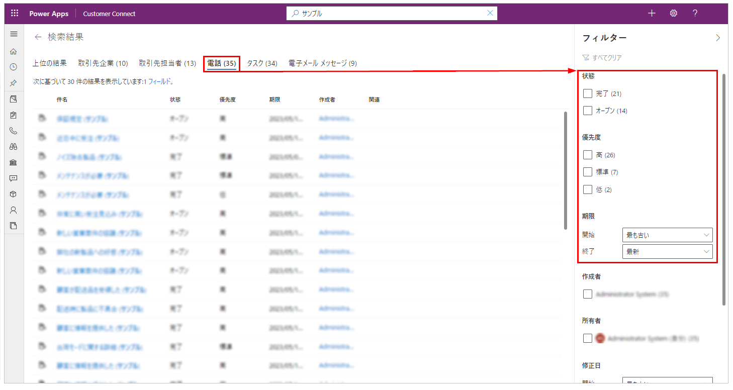Open the clipboard activities icon in sidebar
The height and width of the screenshot is (390, 733).
(x=14, y=115)
